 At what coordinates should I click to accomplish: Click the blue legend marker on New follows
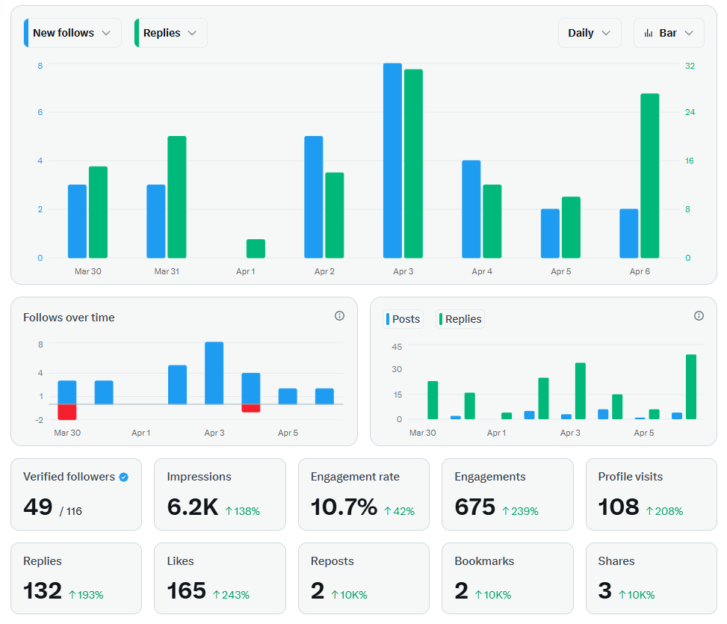28,32
